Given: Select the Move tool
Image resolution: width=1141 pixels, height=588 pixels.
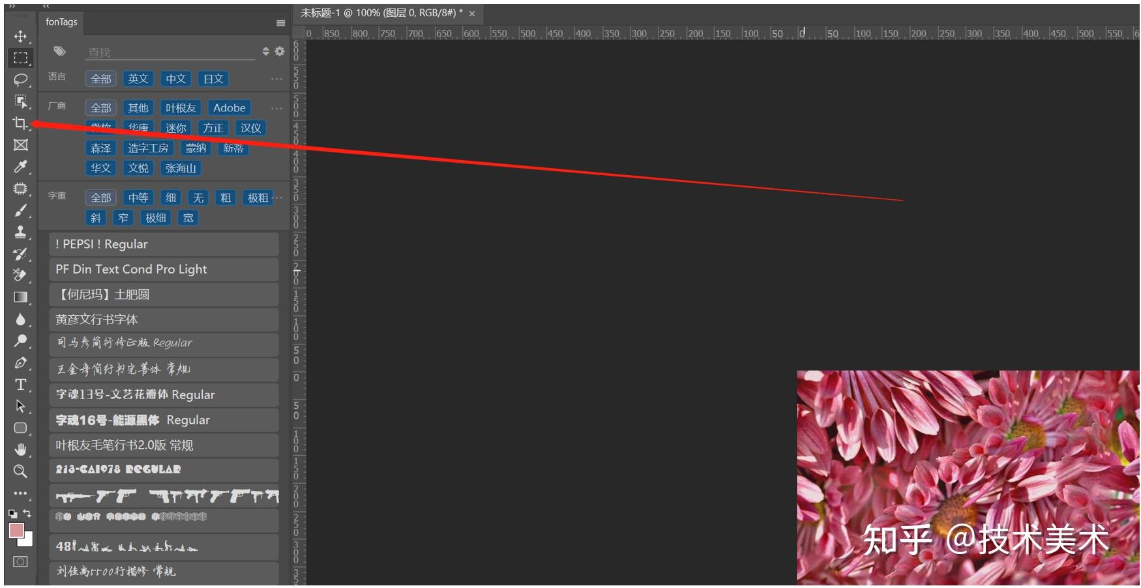Looking at the screenshot, I should coord(20,36).
